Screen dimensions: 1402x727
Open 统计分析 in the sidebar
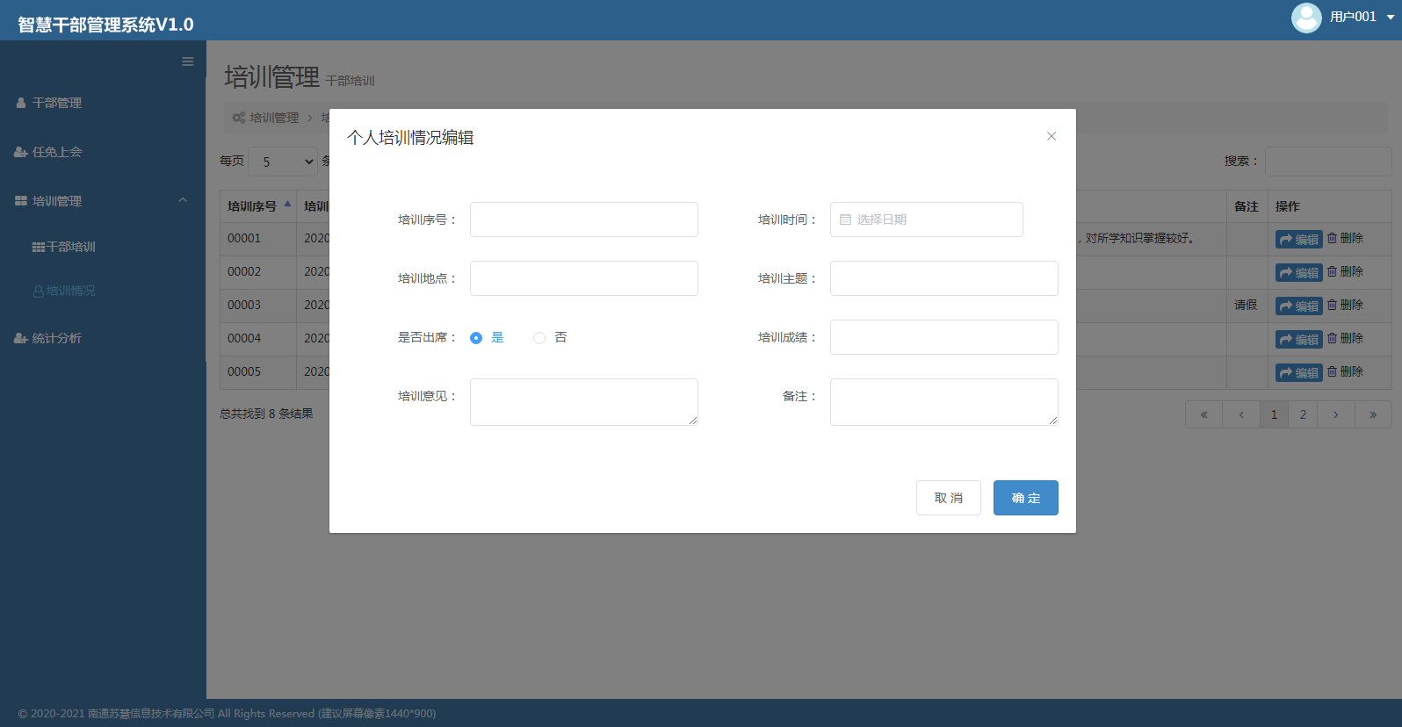pyautogui.click(x=57, y=338)
